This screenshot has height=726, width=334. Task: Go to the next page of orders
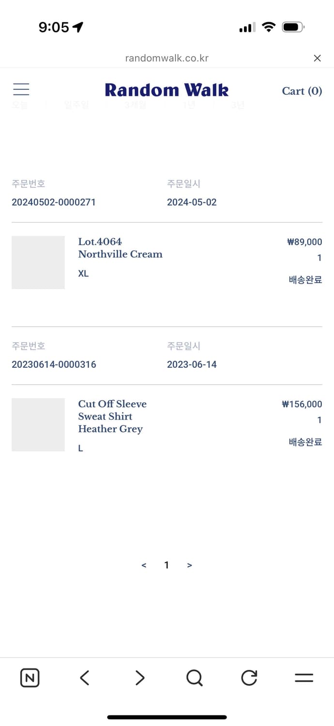coord(189,565)
